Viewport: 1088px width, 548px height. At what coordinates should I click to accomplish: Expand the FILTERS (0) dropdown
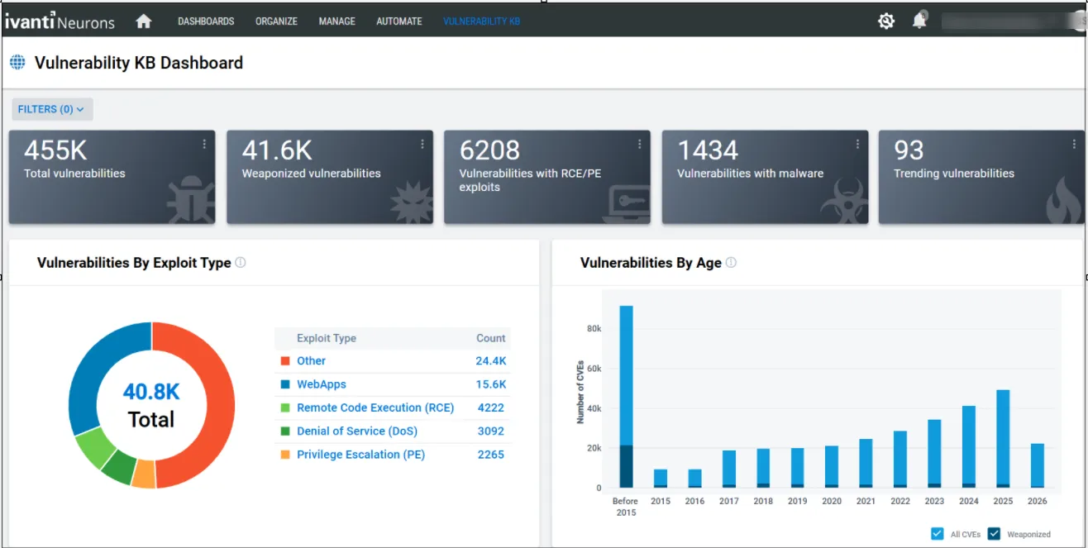point(52,109)
